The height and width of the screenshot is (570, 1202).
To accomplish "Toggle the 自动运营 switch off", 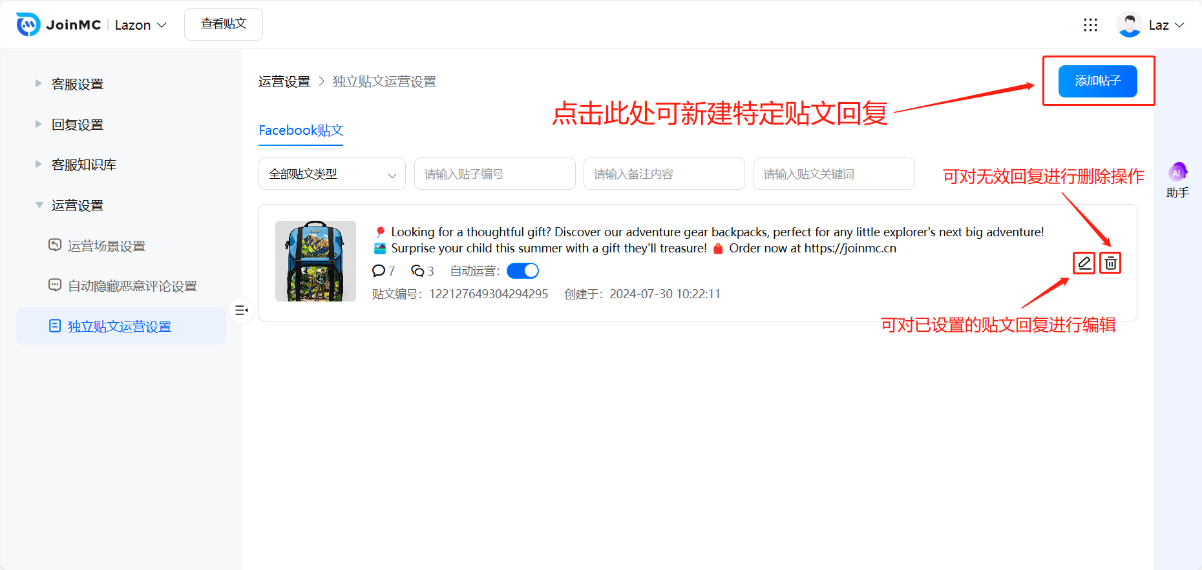I will 522,270.
